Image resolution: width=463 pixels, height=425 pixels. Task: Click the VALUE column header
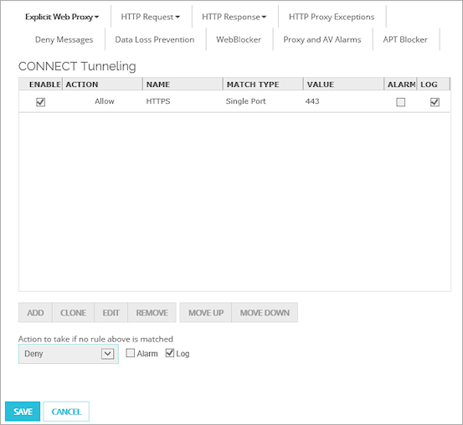(344, 84)
